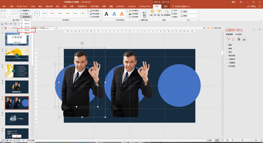Open 选择窗格 selection pane
Viewport: 263px width, 143px height.
(x=167, y=13)
